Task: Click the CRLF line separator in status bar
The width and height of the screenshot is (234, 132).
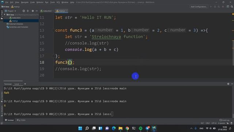Action: point(208,123)
